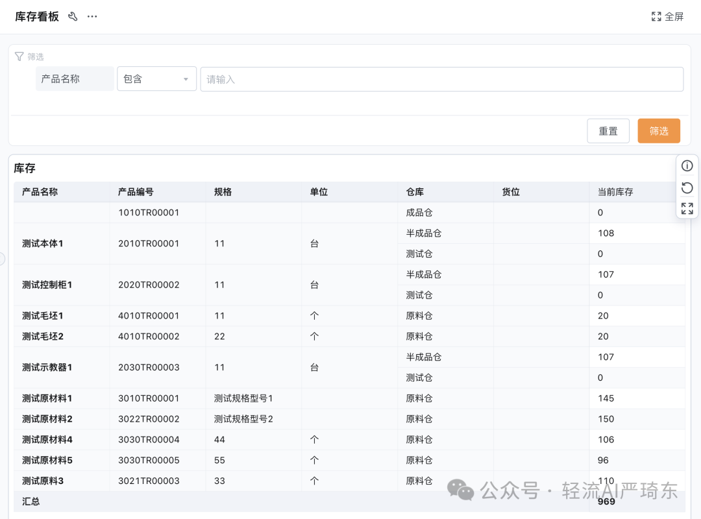
Task: Select the 测试本体1 product row
Action: (41, 243)
